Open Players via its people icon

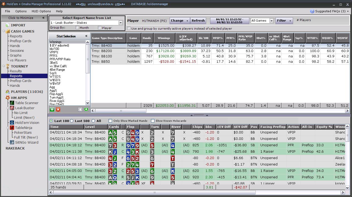(x=7, y=92)
